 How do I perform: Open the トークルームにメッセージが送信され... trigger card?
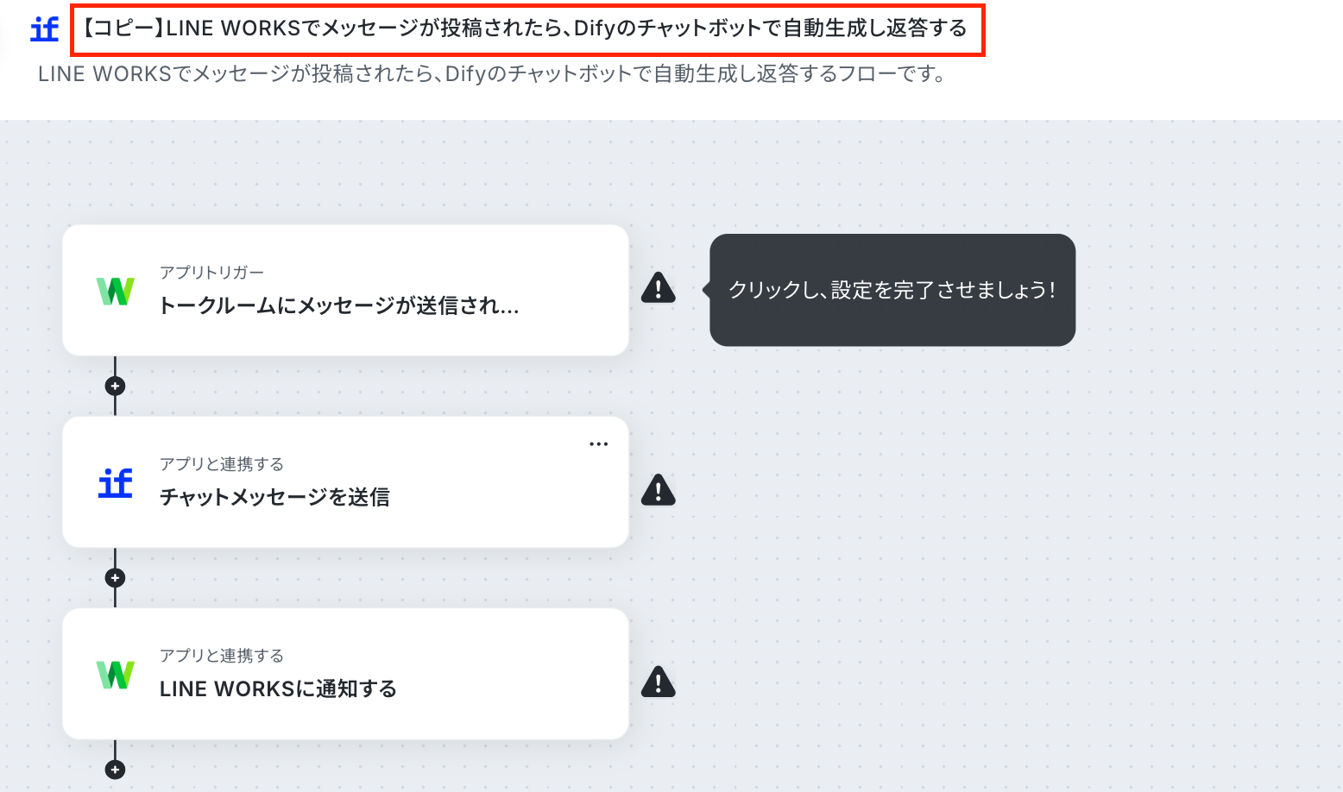pos(345,290)
